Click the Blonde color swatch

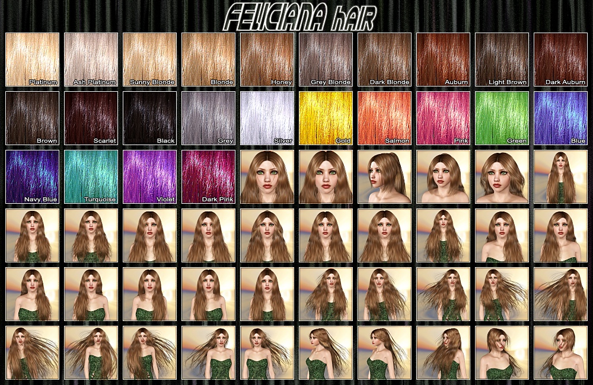pyautogui.click(x=208, y=59)
